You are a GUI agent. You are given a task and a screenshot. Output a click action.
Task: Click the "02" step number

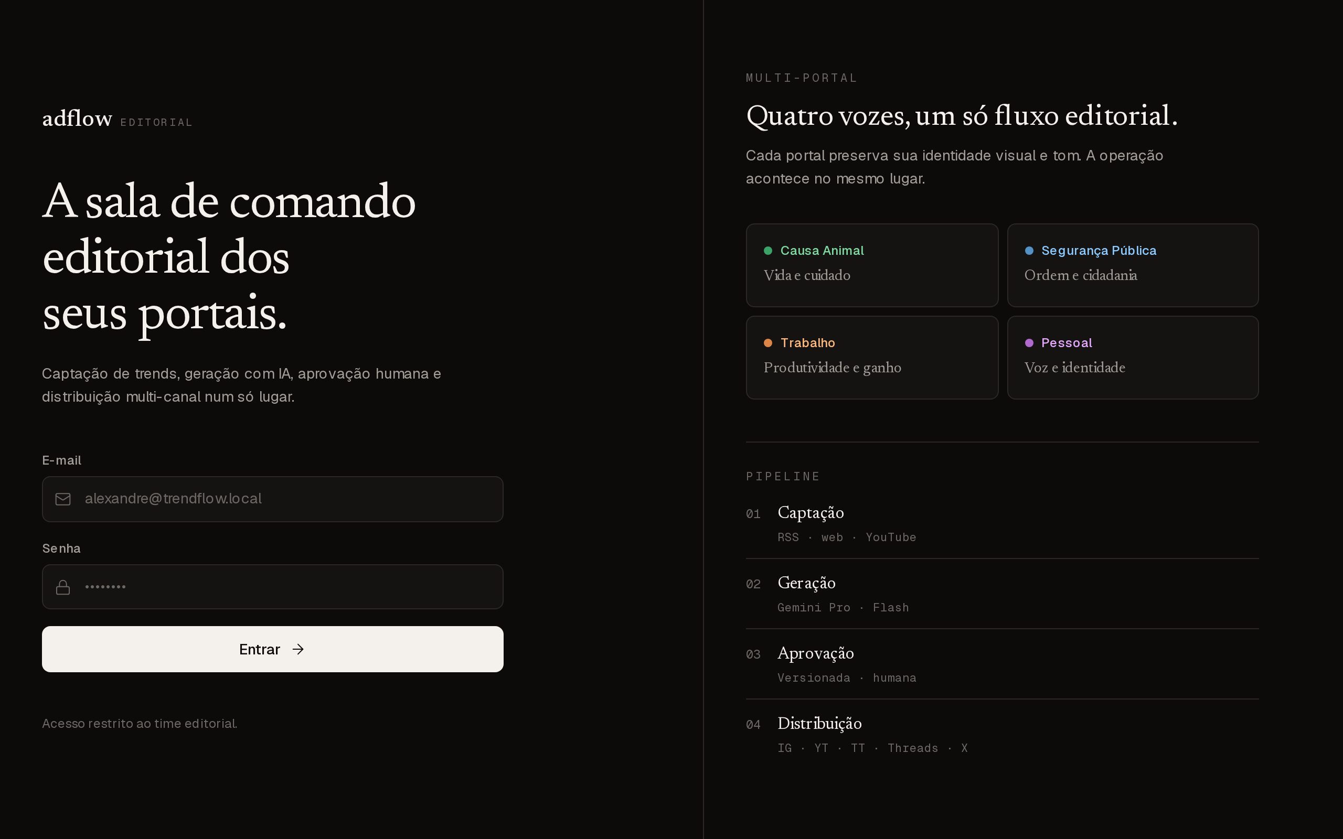point(753,584)
